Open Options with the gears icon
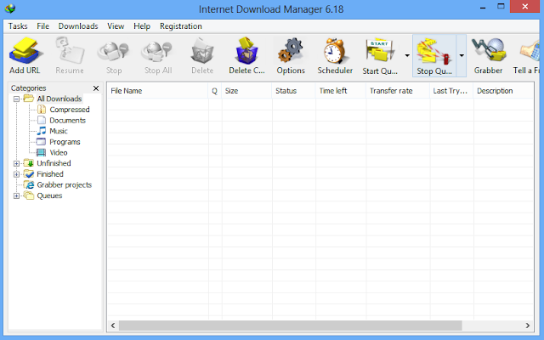544x340 pixels. coord(291,51)
